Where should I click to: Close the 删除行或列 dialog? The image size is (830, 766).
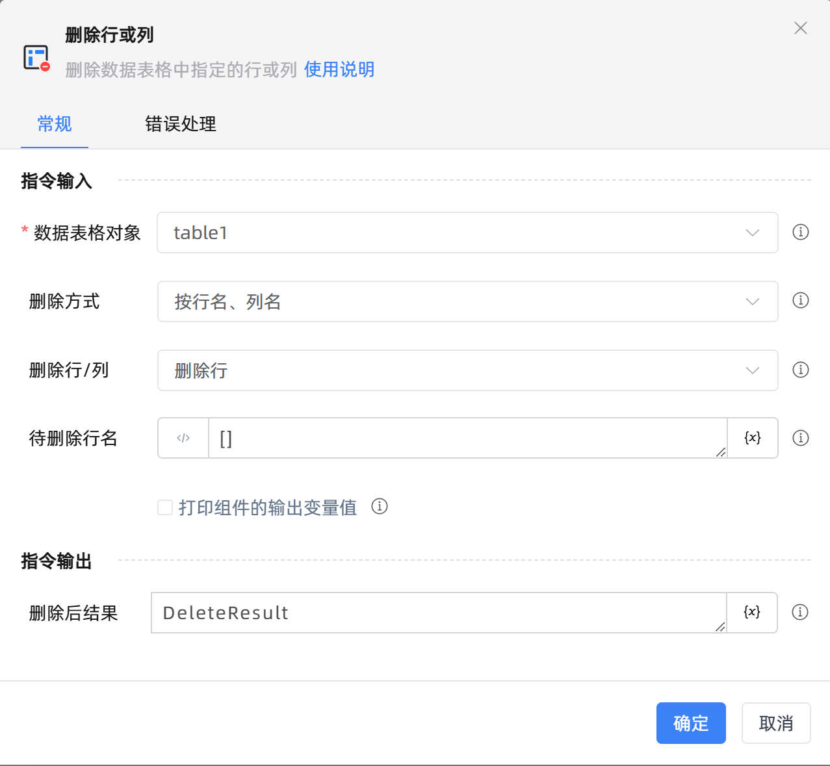coord(801,28)
